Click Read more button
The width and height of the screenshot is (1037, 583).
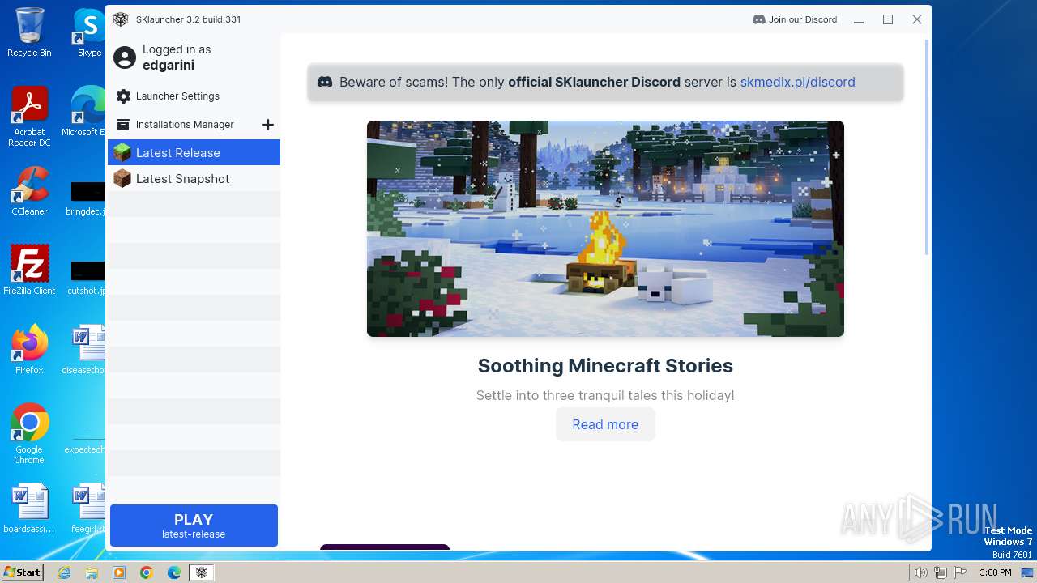pyautogui.click(x=605, y=424)
